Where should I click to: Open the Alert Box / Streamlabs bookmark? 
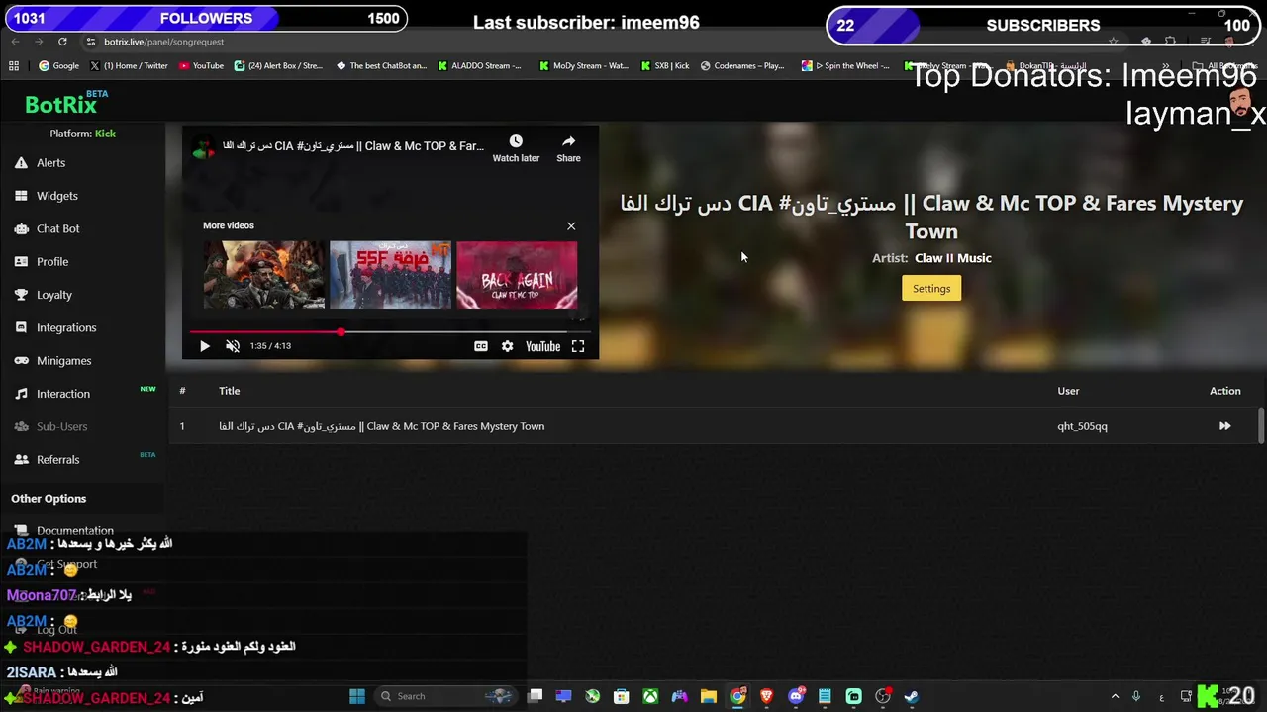[x=278, y=66]
